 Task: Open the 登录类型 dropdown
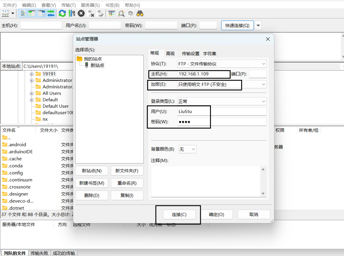pos(222,101)
